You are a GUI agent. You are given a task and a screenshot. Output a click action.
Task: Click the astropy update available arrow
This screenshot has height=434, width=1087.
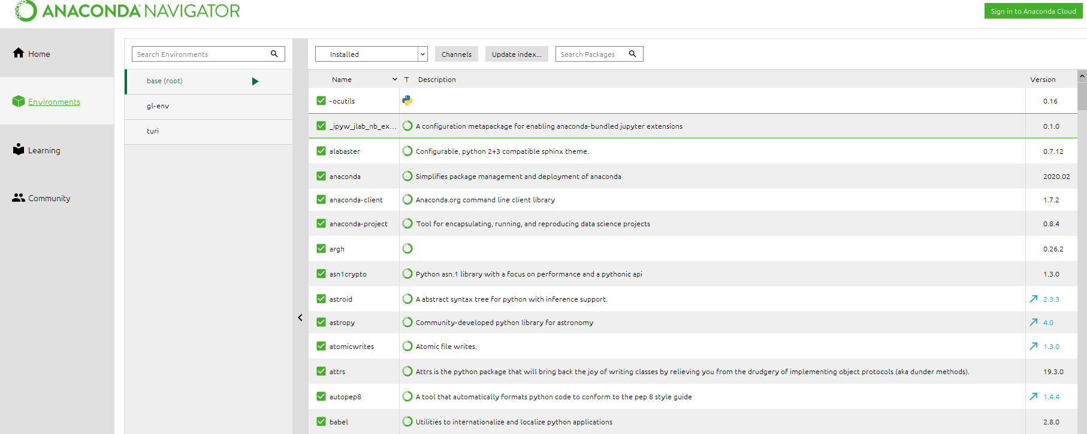(1034, 322)
